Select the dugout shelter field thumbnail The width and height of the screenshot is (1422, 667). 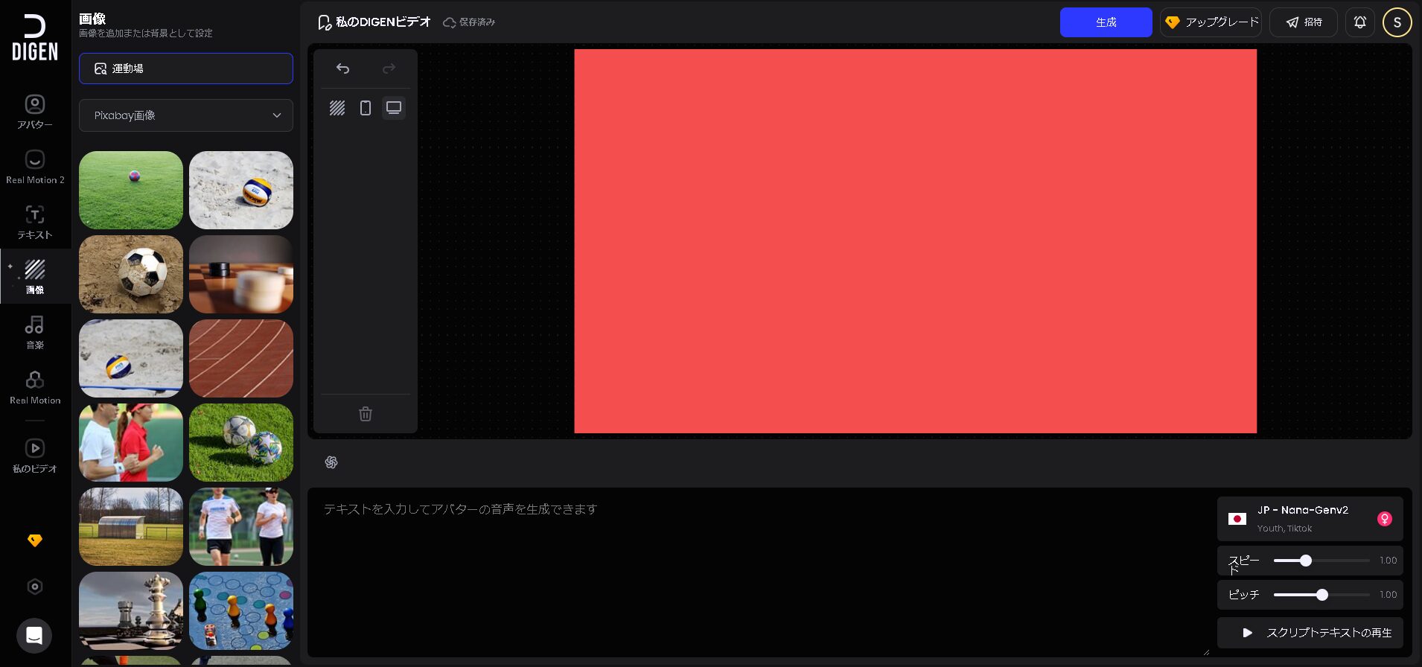(131, 526)
